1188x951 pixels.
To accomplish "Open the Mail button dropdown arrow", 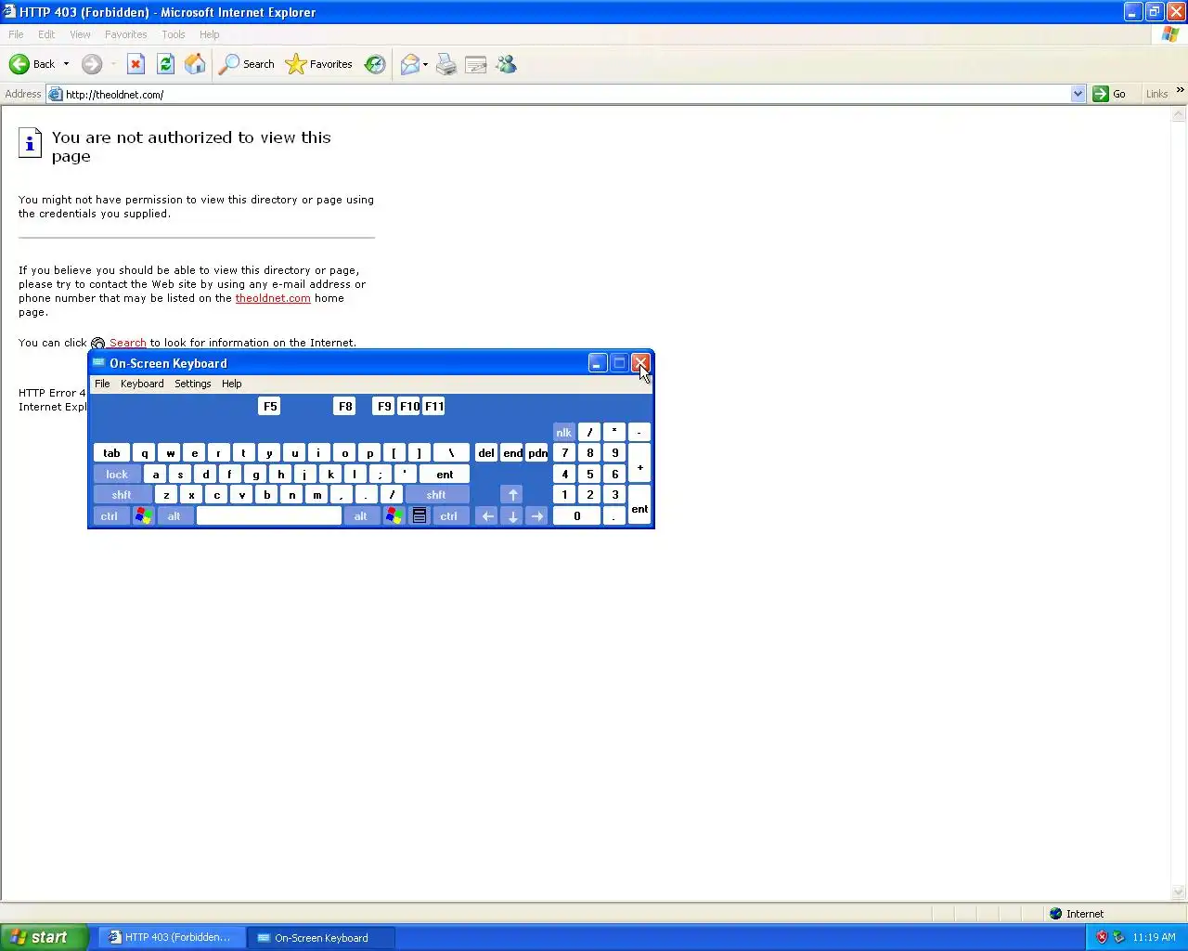I will (425, 64).
